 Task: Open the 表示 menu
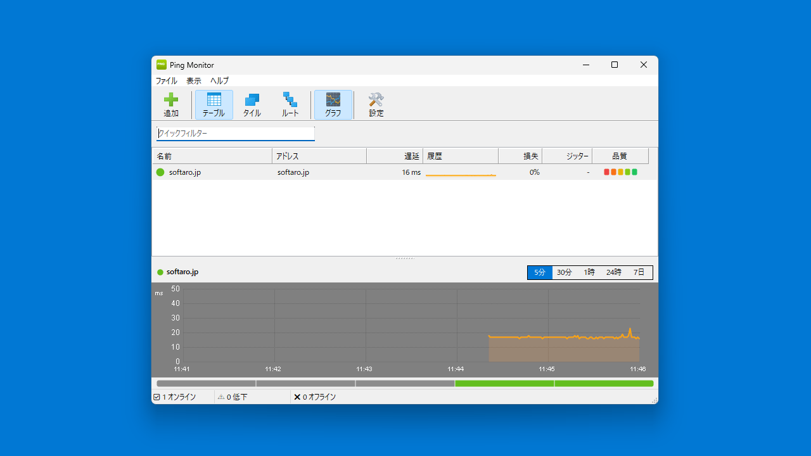(x=193, y=80)
